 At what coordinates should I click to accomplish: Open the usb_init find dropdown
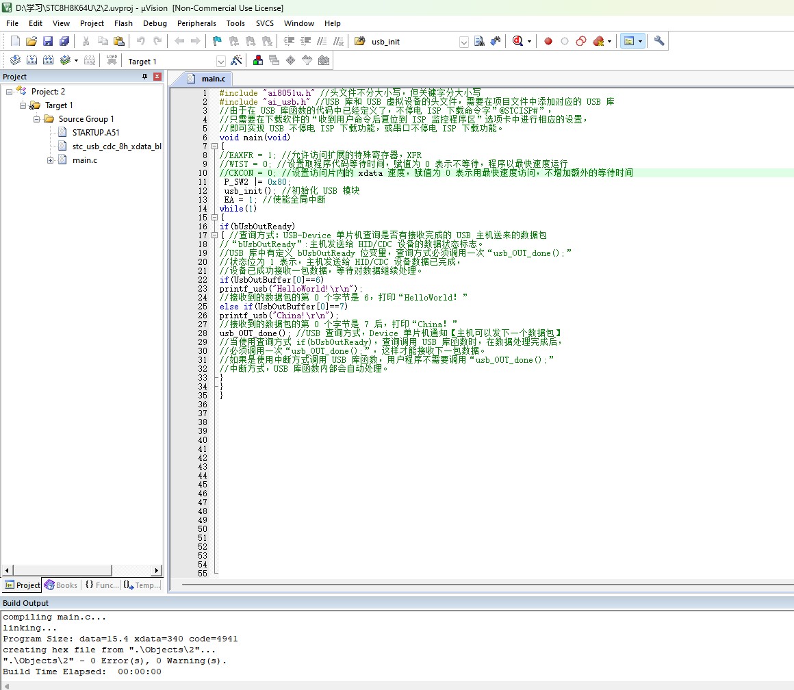[464, 42]
